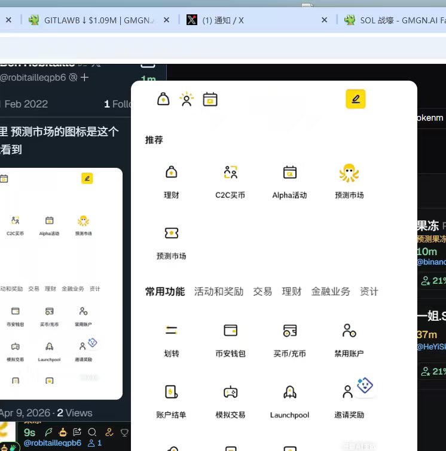This screenshot has width=446, height=451.
Task: Click the 2 Views text
Action: 75,413
